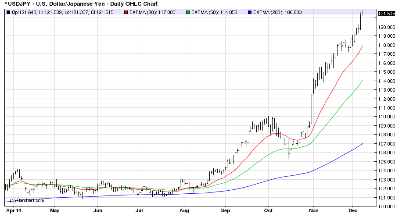Click the blue EXPMA (200) legend swatch
The height and width of the screenshot is (224, 395).
tap(249, 12)
